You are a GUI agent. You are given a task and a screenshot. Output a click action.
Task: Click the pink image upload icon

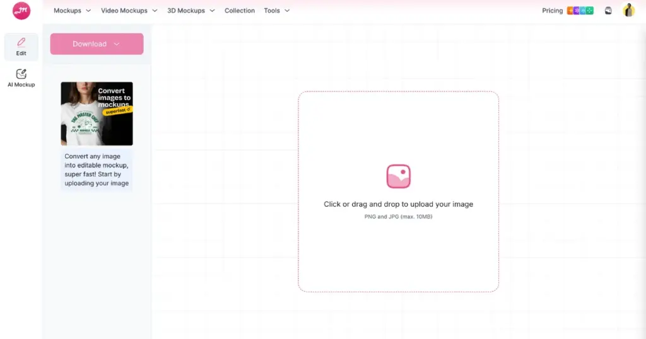(398, 176)
